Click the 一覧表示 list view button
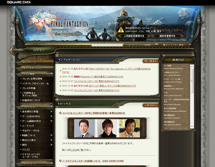Image resolution: width=215 pixels, height=167 pixels. click(x=150, y=61)
